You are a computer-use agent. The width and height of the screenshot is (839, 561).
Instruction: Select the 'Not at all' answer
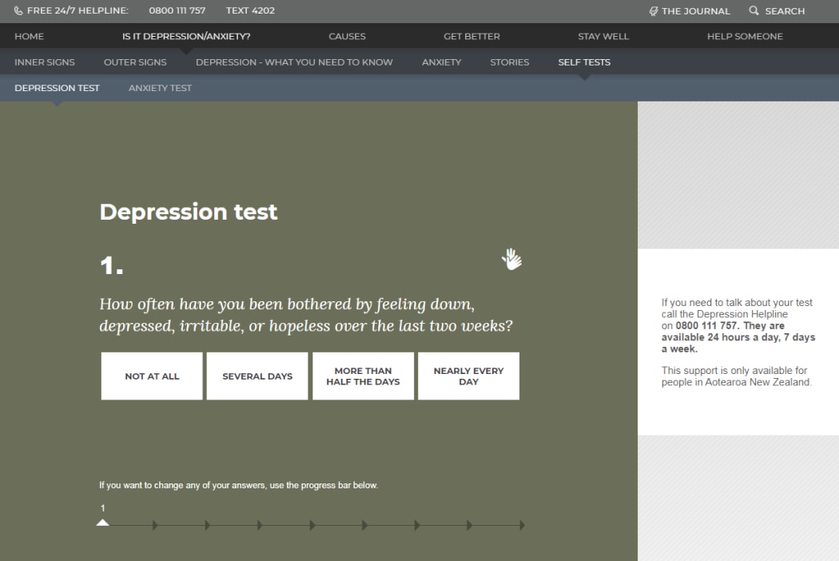[x=152, y=376]
